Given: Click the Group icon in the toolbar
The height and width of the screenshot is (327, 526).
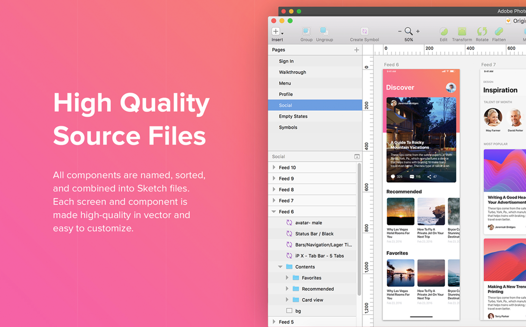Looking at the screenshot, I should (x=306, y=32).
